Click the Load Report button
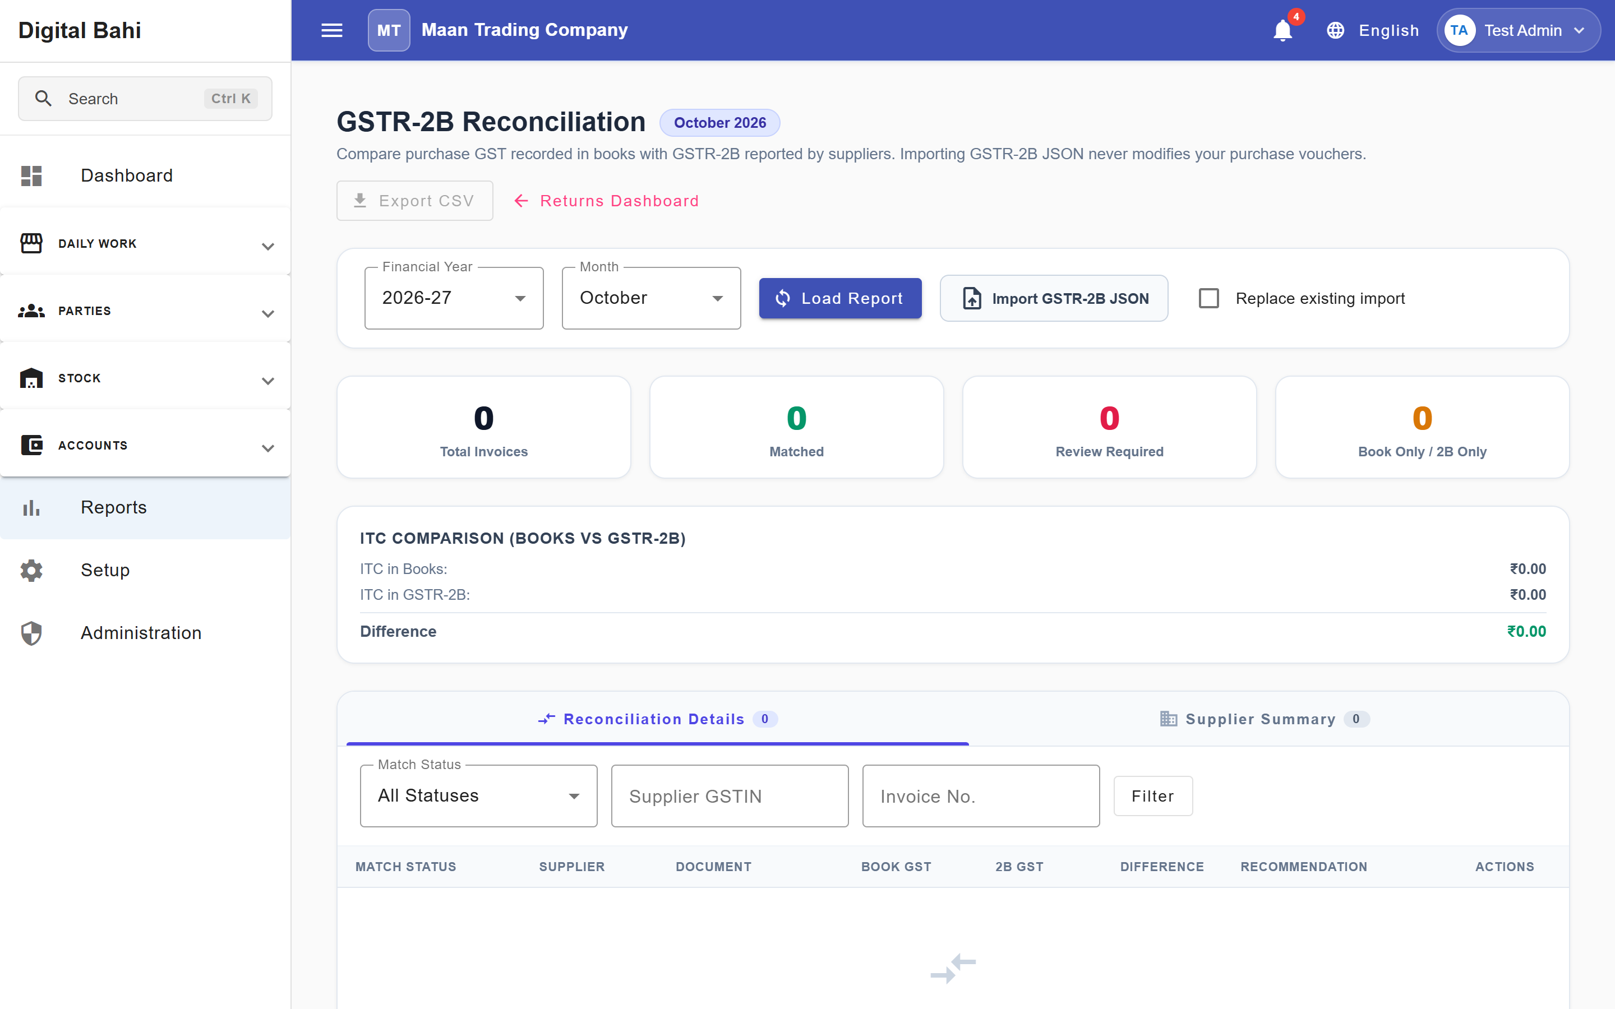1615x1009 pixels. (840, 298)
